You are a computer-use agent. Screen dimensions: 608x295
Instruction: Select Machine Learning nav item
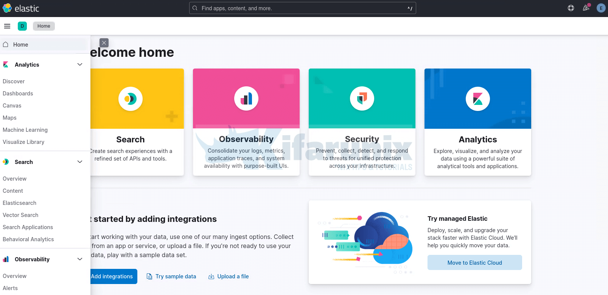coord(25,130)
